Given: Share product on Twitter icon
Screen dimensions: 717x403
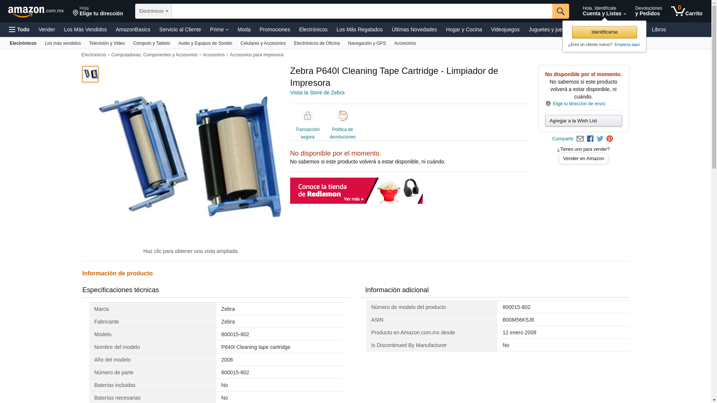Looking at the screenshot, I should (600, 139).
